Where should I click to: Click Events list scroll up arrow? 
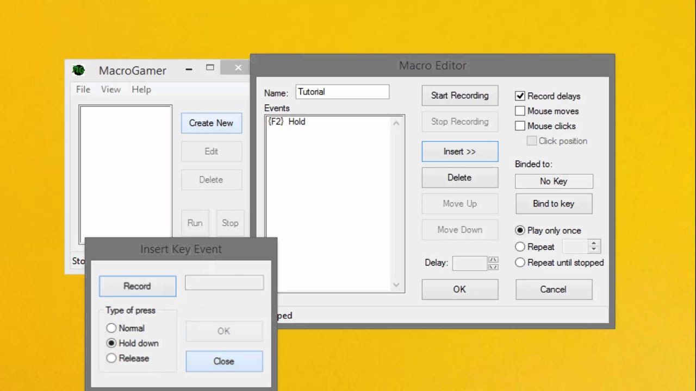click(x=396, y=123)
